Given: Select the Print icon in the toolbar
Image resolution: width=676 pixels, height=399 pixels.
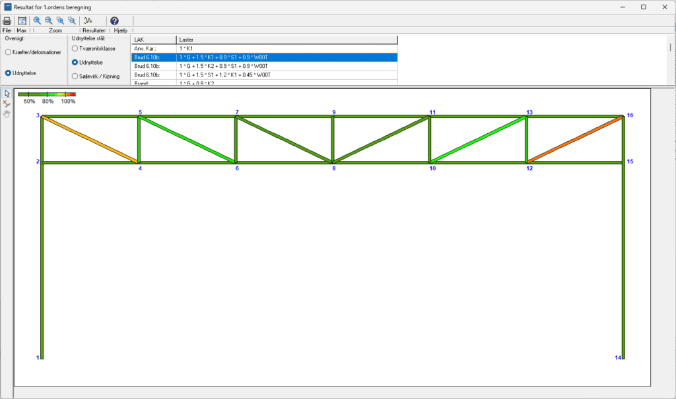Looking at the screenshot, I should click(7, 20).
